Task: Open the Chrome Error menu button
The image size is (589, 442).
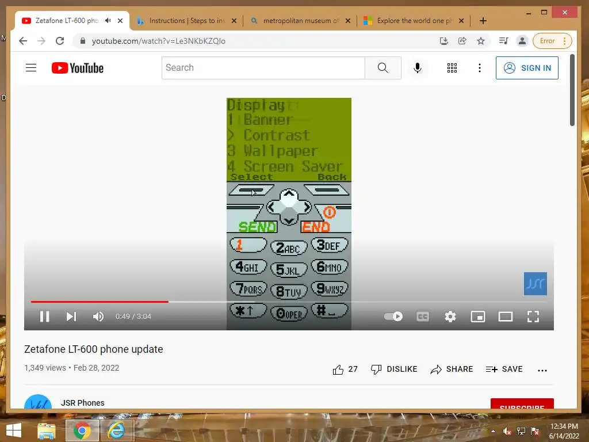Action: tap(552, 41)
